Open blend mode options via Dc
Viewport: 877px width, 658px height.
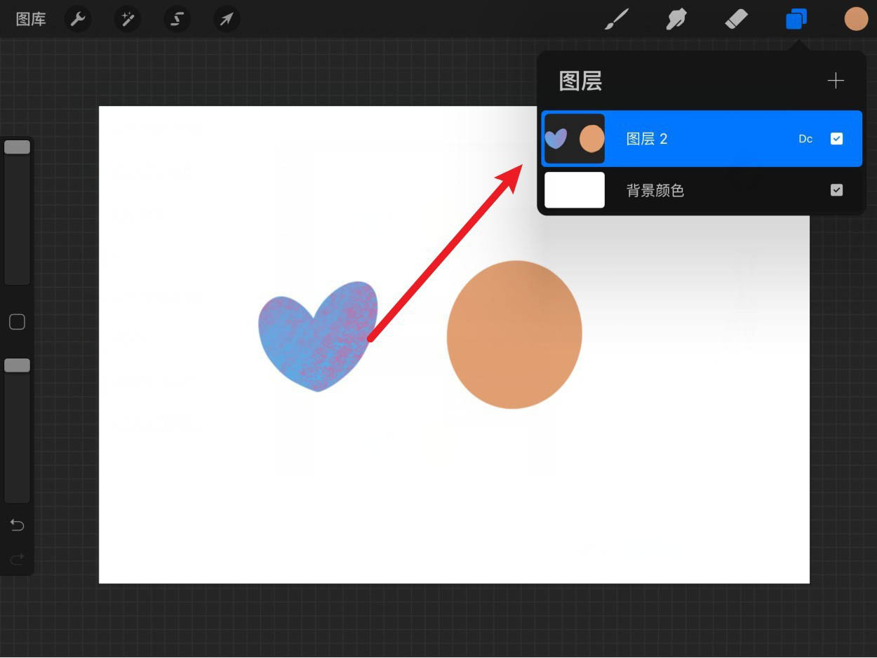pos(805,139)
